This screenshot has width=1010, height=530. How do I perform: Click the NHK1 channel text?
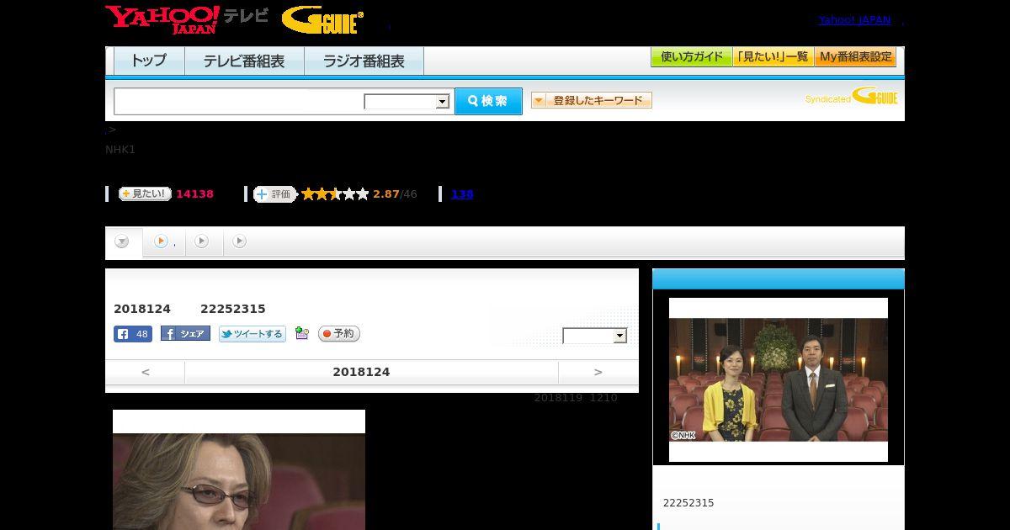[x=120, y=150]
